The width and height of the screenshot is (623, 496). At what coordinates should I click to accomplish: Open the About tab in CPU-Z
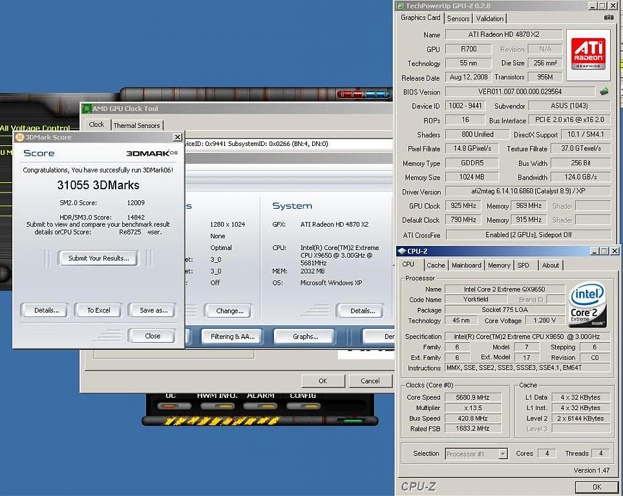pos(550,265)
